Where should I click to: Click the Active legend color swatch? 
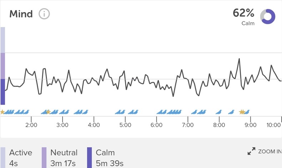point(3,158)
